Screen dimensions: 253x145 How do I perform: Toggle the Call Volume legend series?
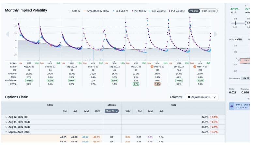157,11
